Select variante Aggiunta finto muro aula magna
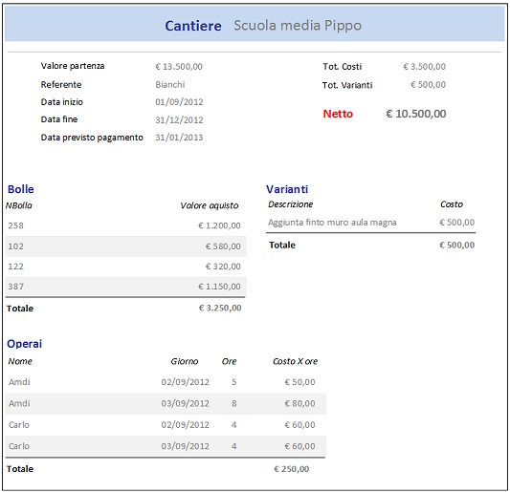 [x=332, y=223]
